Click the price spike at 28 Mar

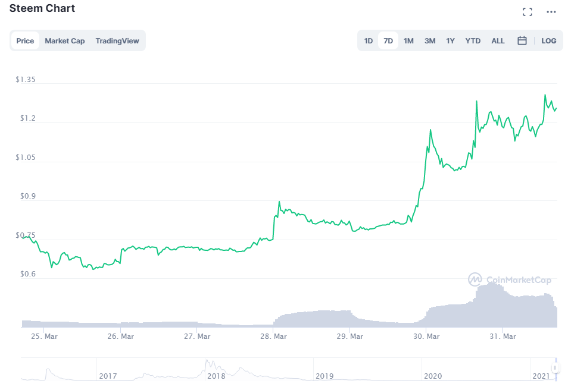pyautogui.click(x=279, y=203)
